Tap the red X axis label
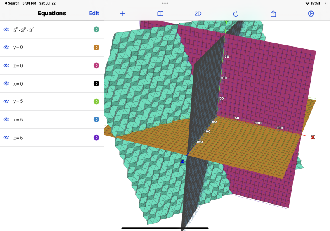Screen dimensions: 330x231 pos(313,137)
